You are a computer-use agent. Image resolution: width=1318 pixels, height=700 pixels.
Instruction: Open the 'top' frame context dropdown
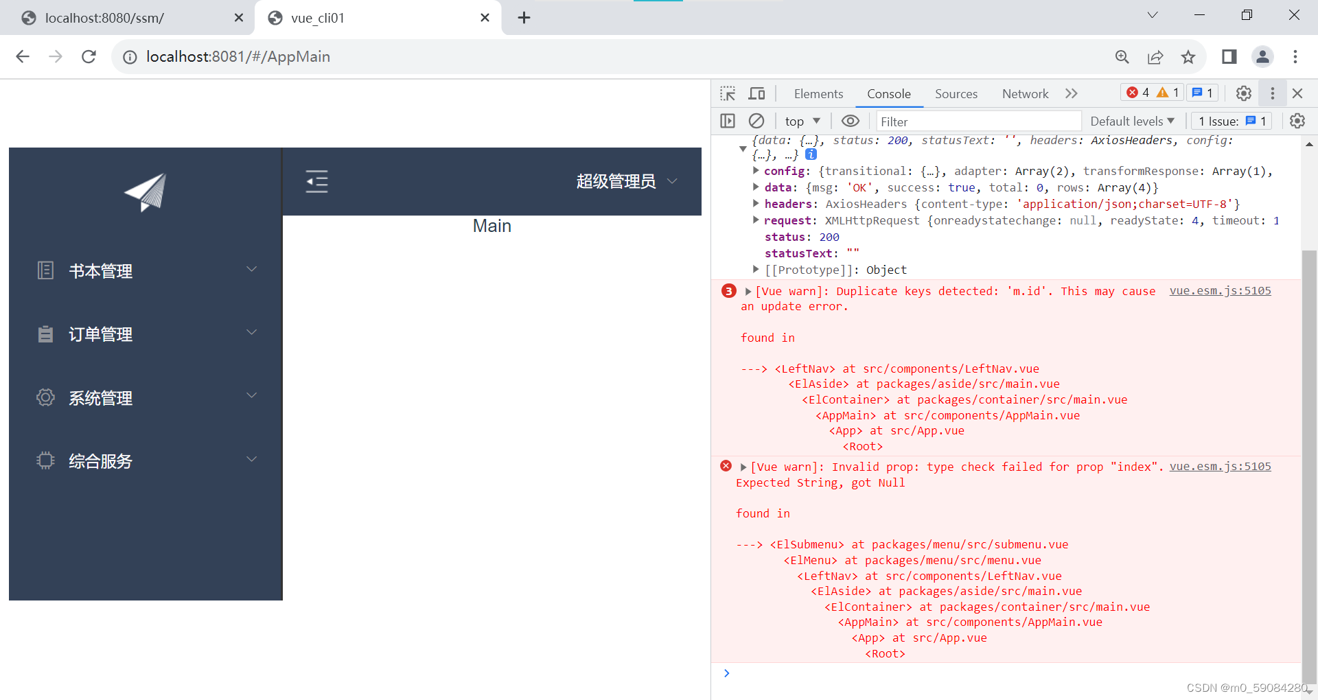pyautogui.click(x=801, y=121)
